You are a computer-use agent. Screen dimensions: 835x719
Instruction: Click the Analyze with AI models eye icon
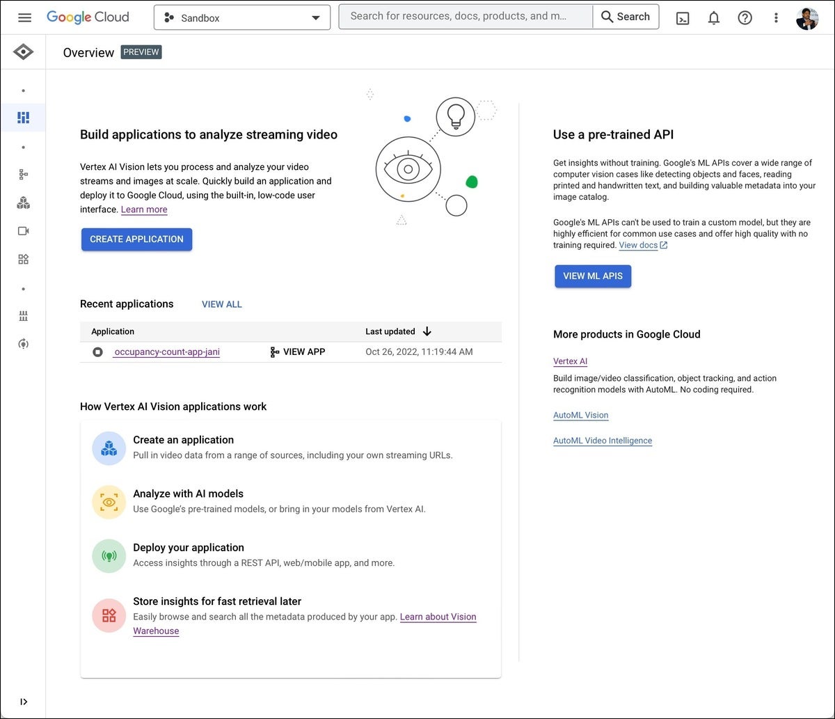pos(109,502)
